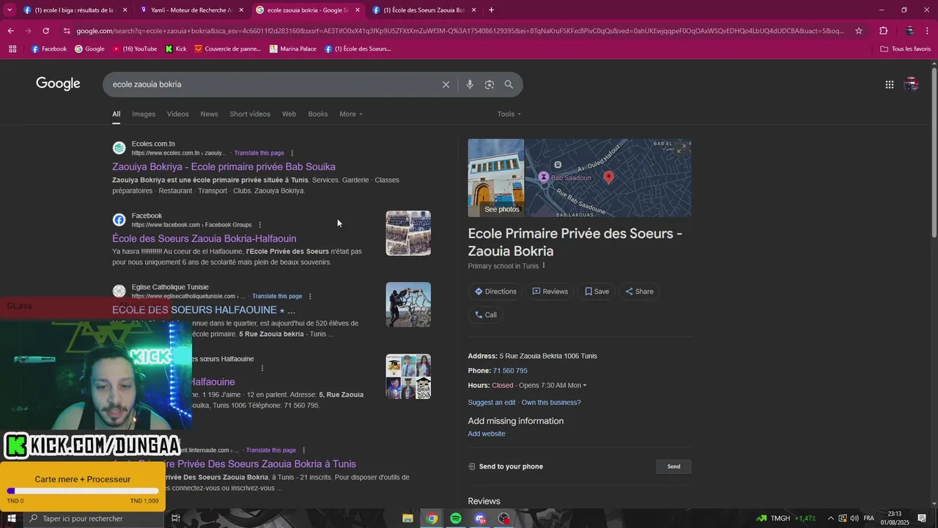
Task: Click Add website link
Action: (x=487, y=434)
